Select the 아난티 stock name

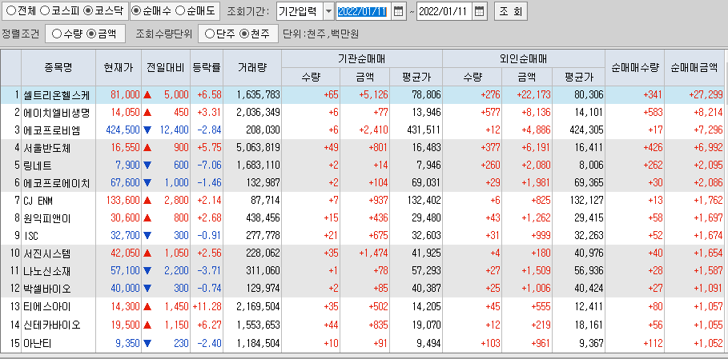[37, 343]
